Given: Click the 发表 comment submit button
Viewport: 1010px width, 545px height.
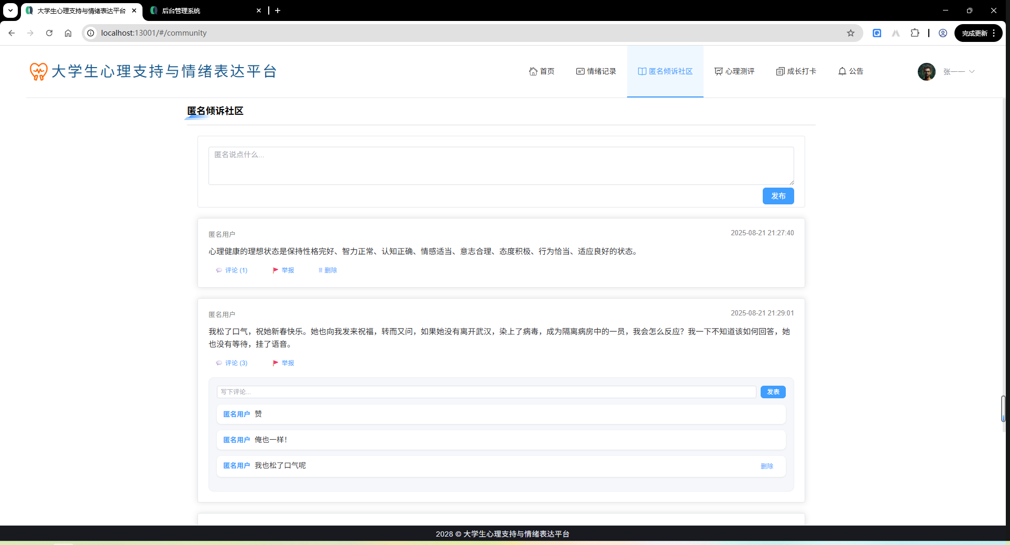Looking at the screenshot, I should coord(773,391).
